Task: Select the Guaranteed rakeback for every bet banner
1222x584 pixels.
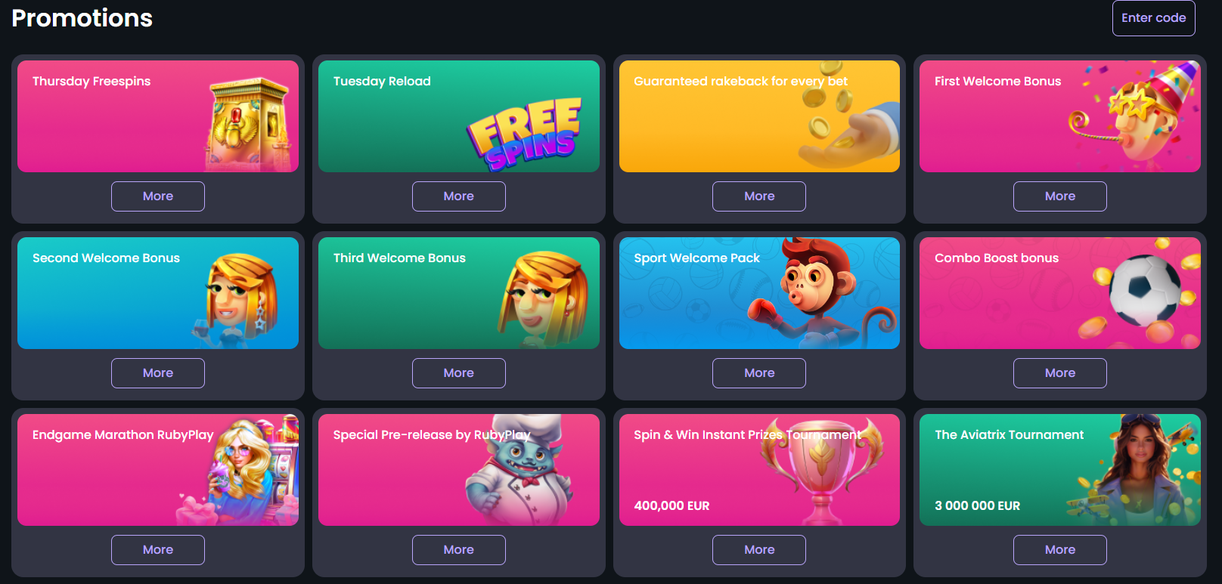Action: click(x=759, y=116)
